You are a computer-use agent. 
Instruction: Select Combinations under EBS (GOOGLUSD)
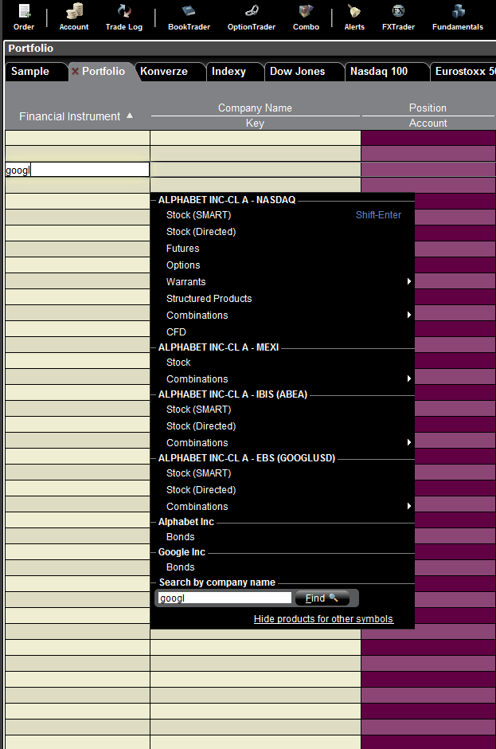point(197,506)
